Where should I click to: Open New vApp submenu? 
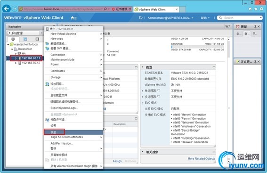(x=73, y=39)
